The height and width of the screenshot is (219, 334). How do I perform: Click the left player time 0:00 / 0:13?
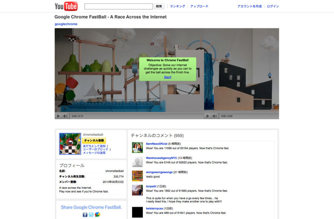point(77,116)
